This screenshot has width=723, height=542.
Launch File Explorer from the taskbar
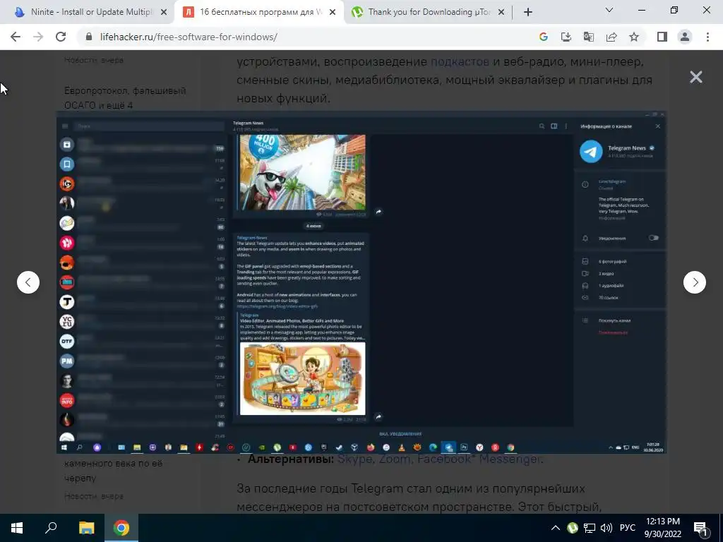[86, 528]
